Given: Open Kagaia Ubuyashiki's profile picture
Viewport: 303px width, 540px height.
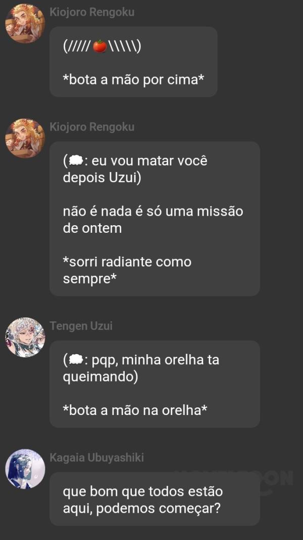Looking at the screenshot, I should click(x=25, y=469).
